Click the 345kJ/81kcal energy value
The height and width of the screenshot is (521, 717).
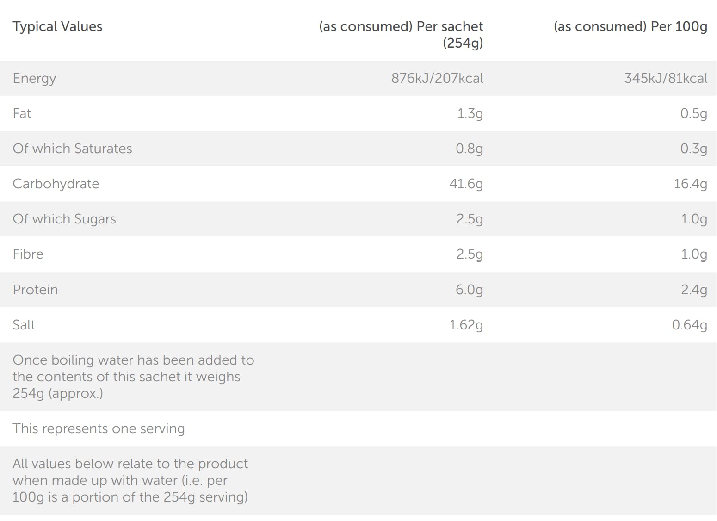pyautogui.click(x=666, y=78)
